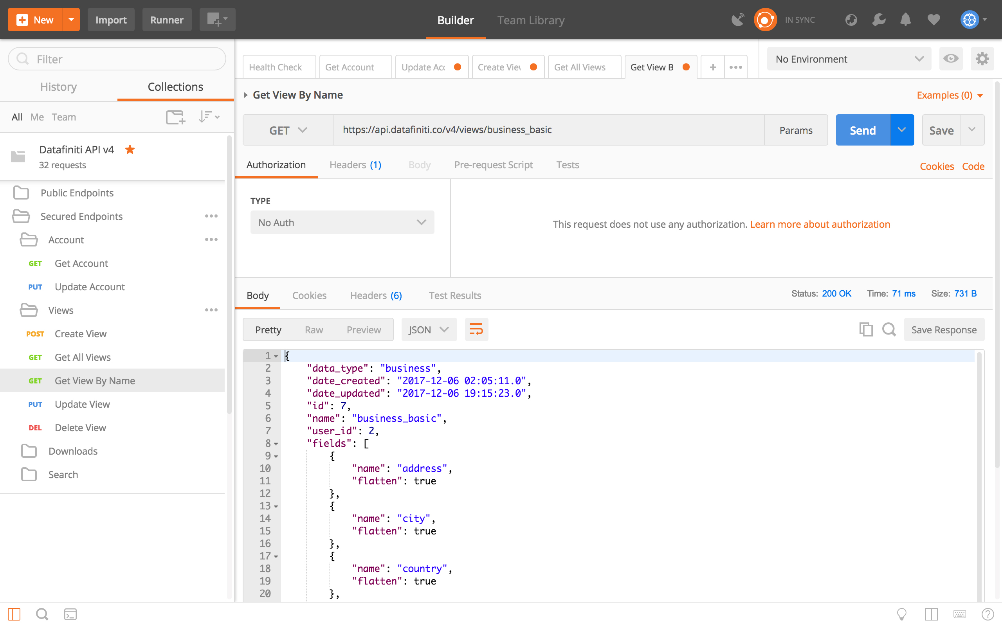Click Save Response button
The width and height of the screenshot is (1002, 626).
click(944, 329)
